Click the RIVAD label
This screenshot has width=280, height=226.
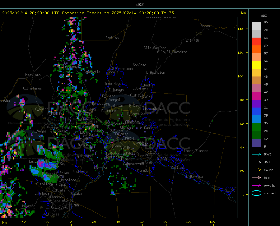click(128, 153)
